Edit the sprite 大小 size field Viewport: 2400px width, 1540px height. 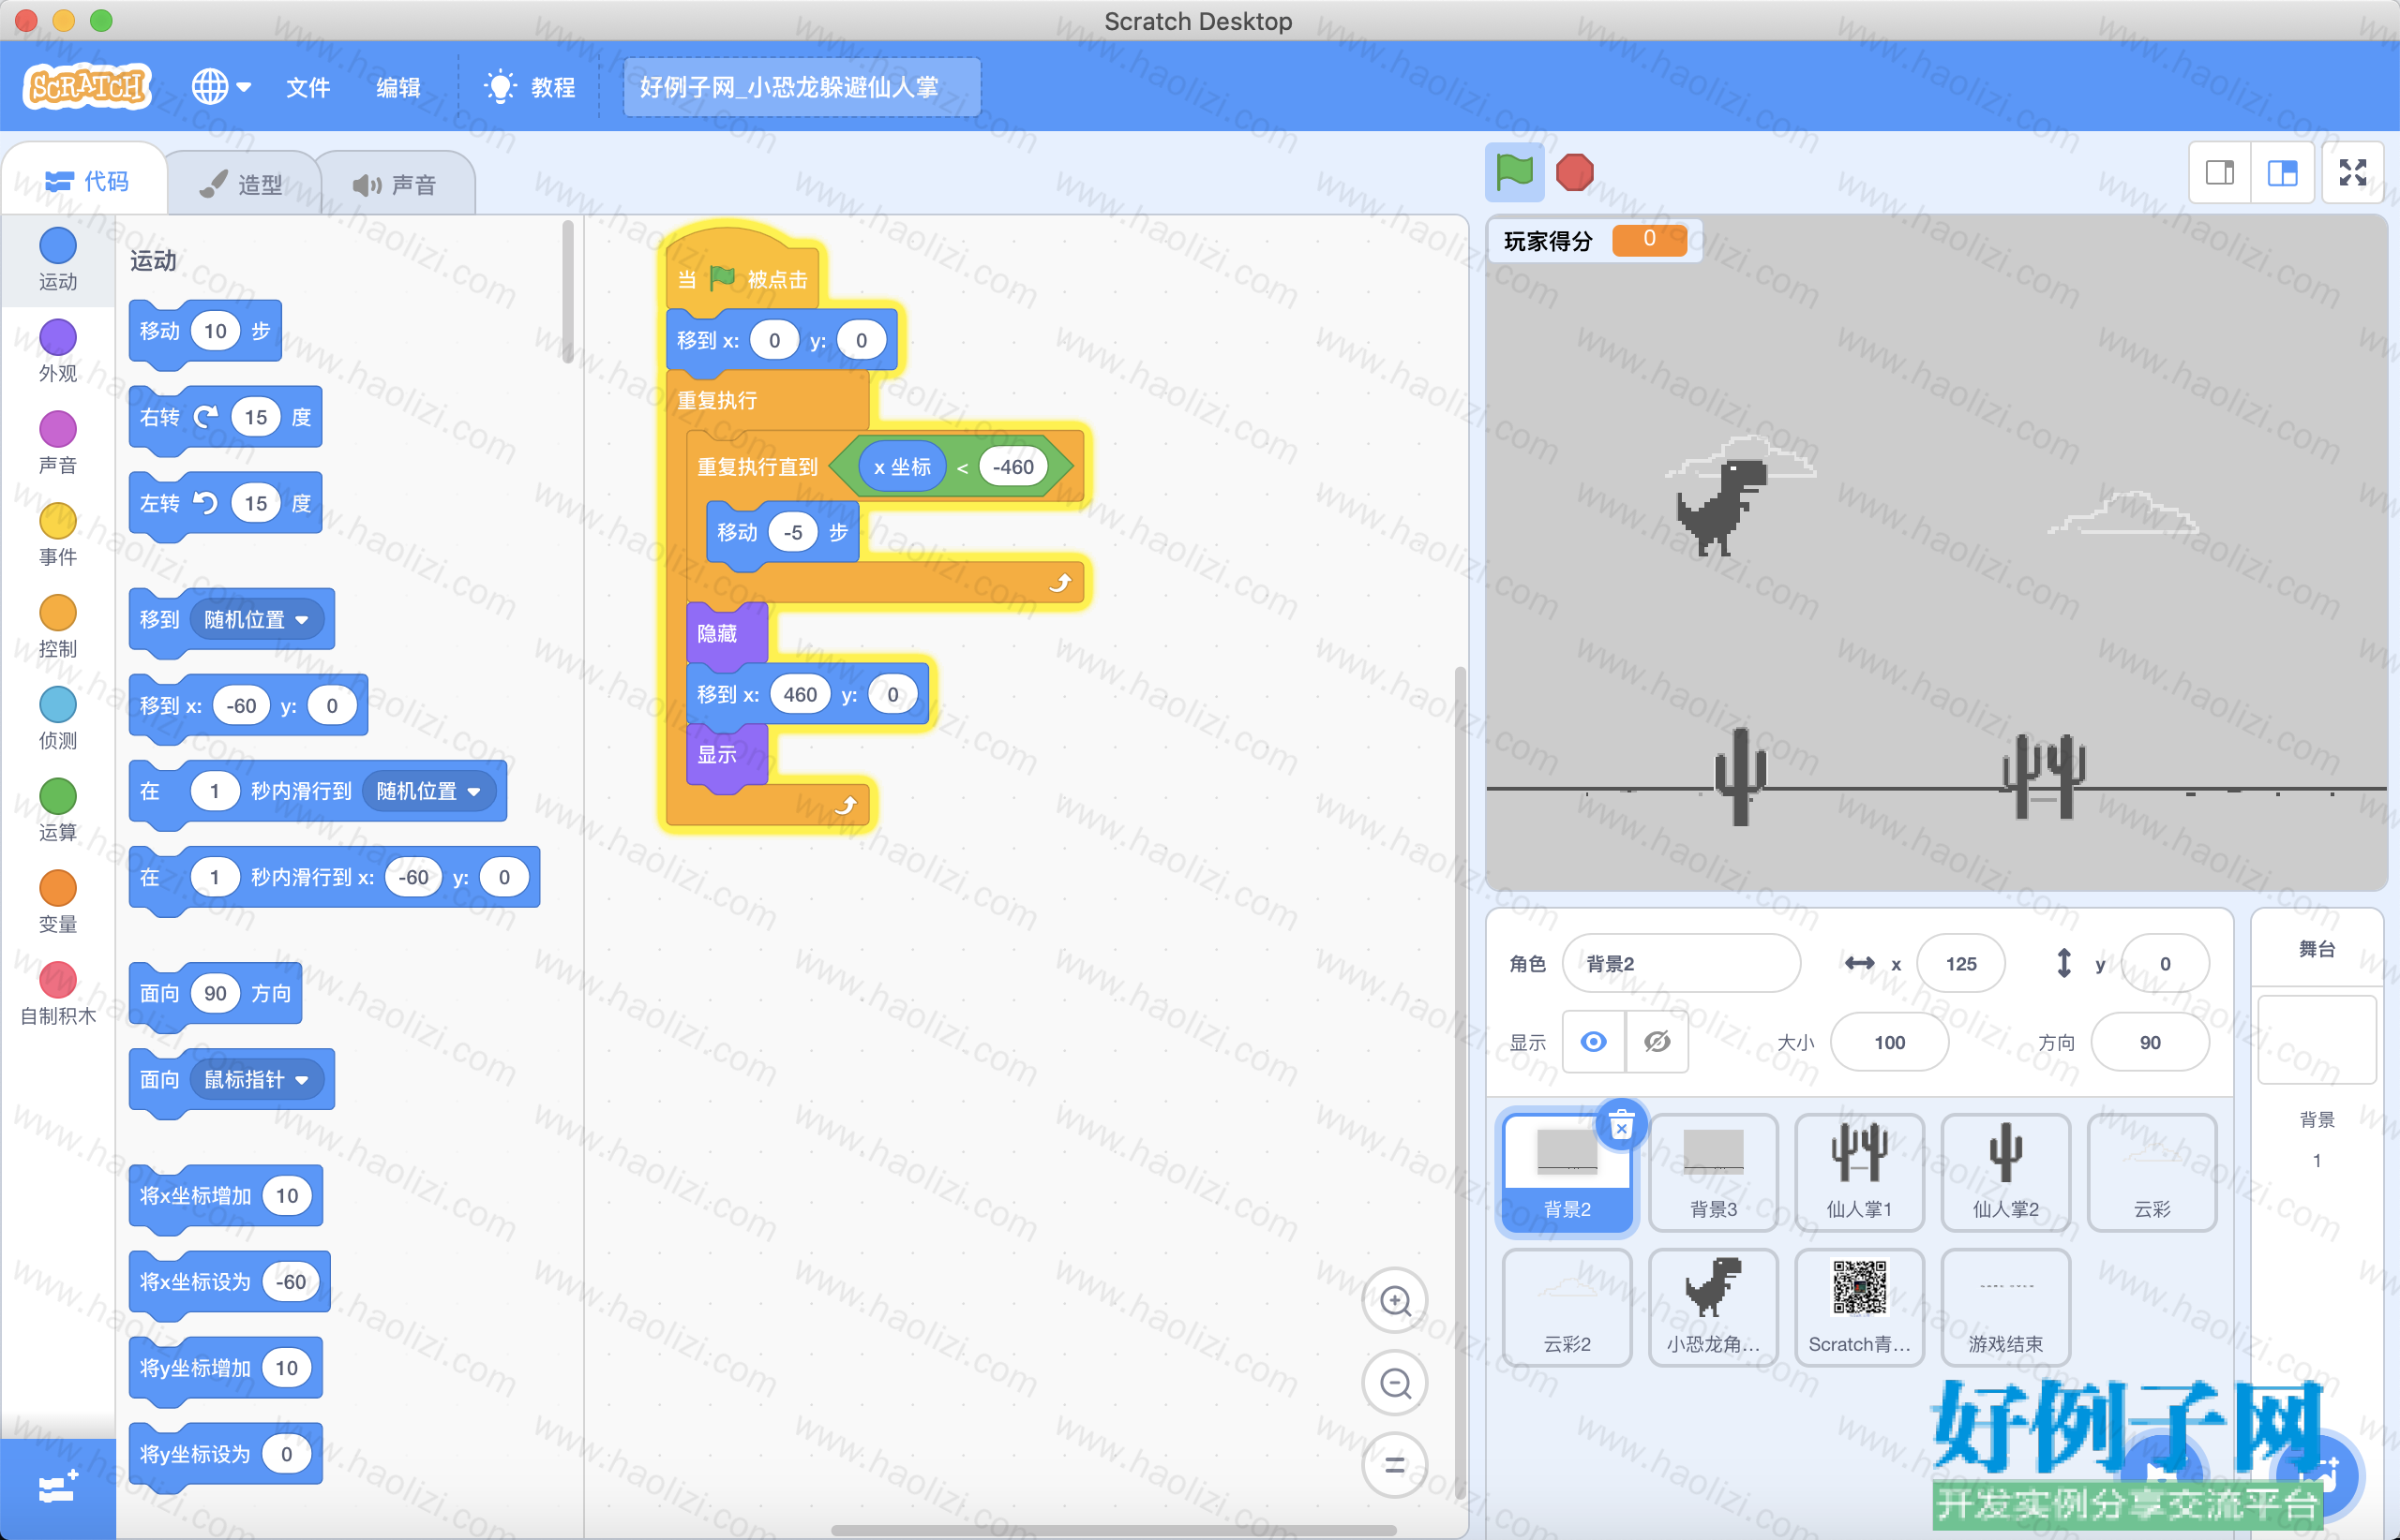[1890, 1042]
